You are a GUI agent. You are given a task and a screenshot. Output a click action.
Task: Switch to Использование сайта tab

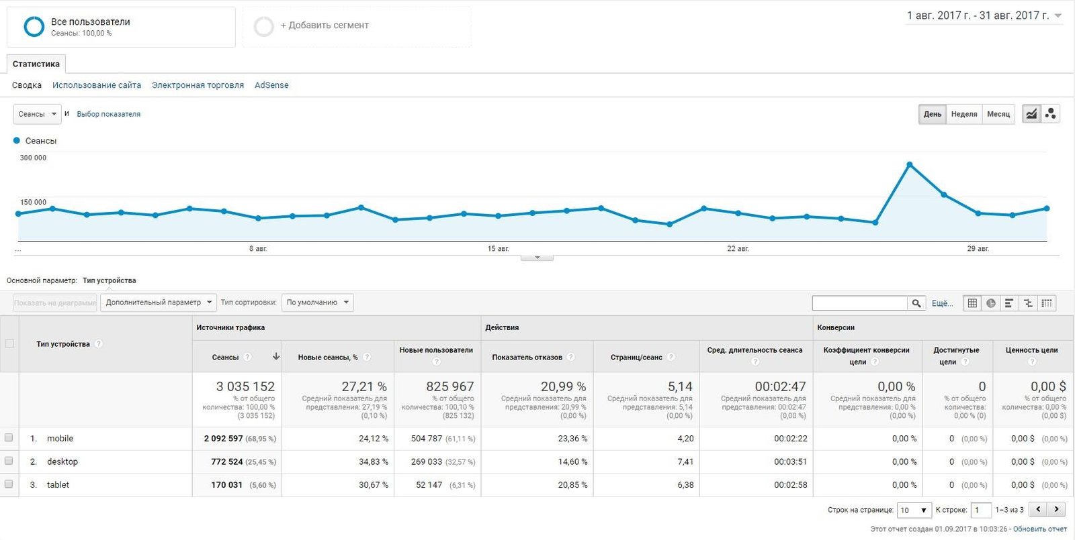(x=97, y=85)
